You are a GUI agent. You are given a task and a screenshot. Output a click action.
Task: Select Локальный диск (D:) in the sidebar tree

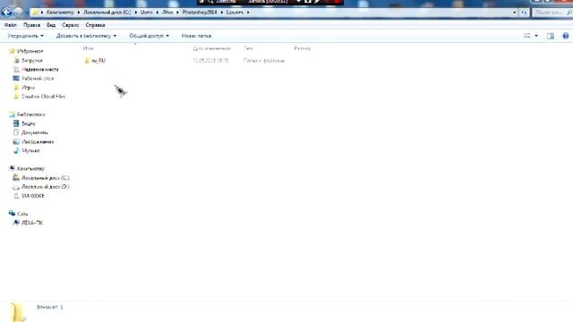[x=45, y=187]
